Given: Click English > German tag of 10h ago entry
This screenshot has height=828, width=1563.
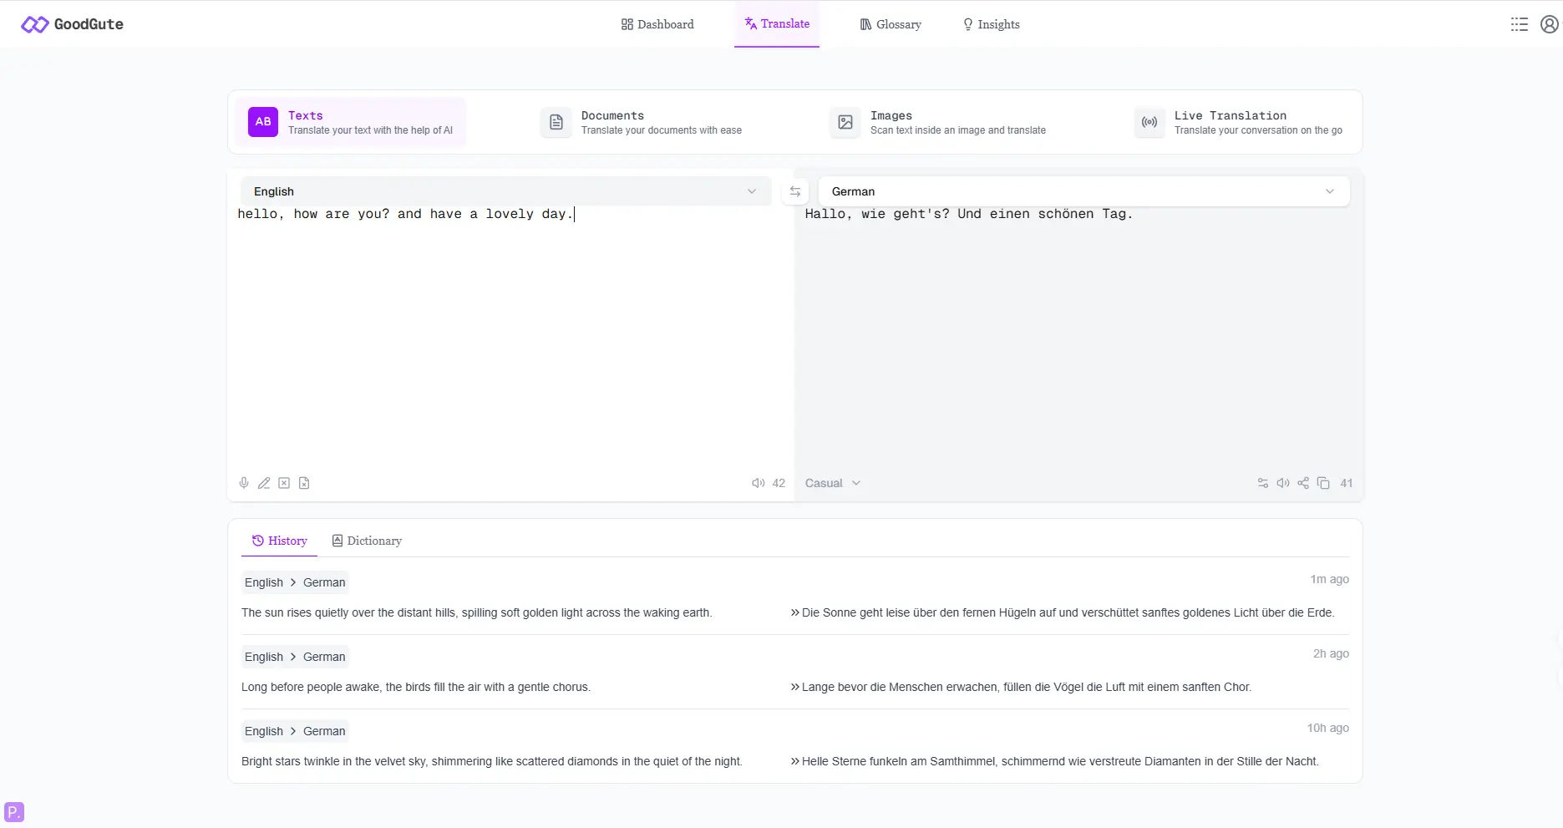Looking at the screenshot, I should 295,731.
